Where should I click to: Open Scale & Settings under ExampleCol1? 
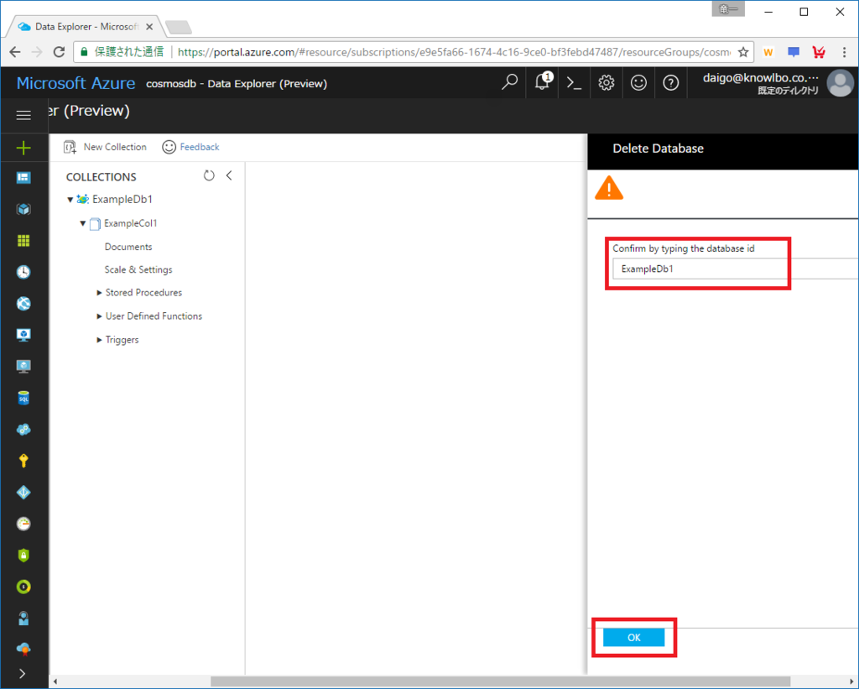pyautogui.click(x=138, y=269)
